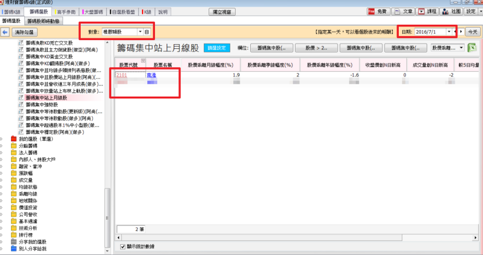483x255 pixels.
Task: Click the 均線狀態 folder icon
Action: click(x=14, y=187)
